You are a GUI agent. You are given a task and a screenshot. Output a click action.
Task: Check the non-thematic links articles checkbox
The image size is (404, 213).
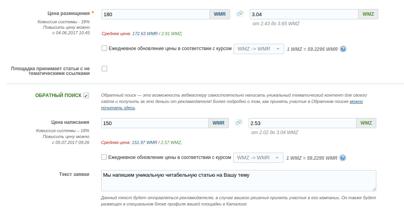click(x=104, y=68)
